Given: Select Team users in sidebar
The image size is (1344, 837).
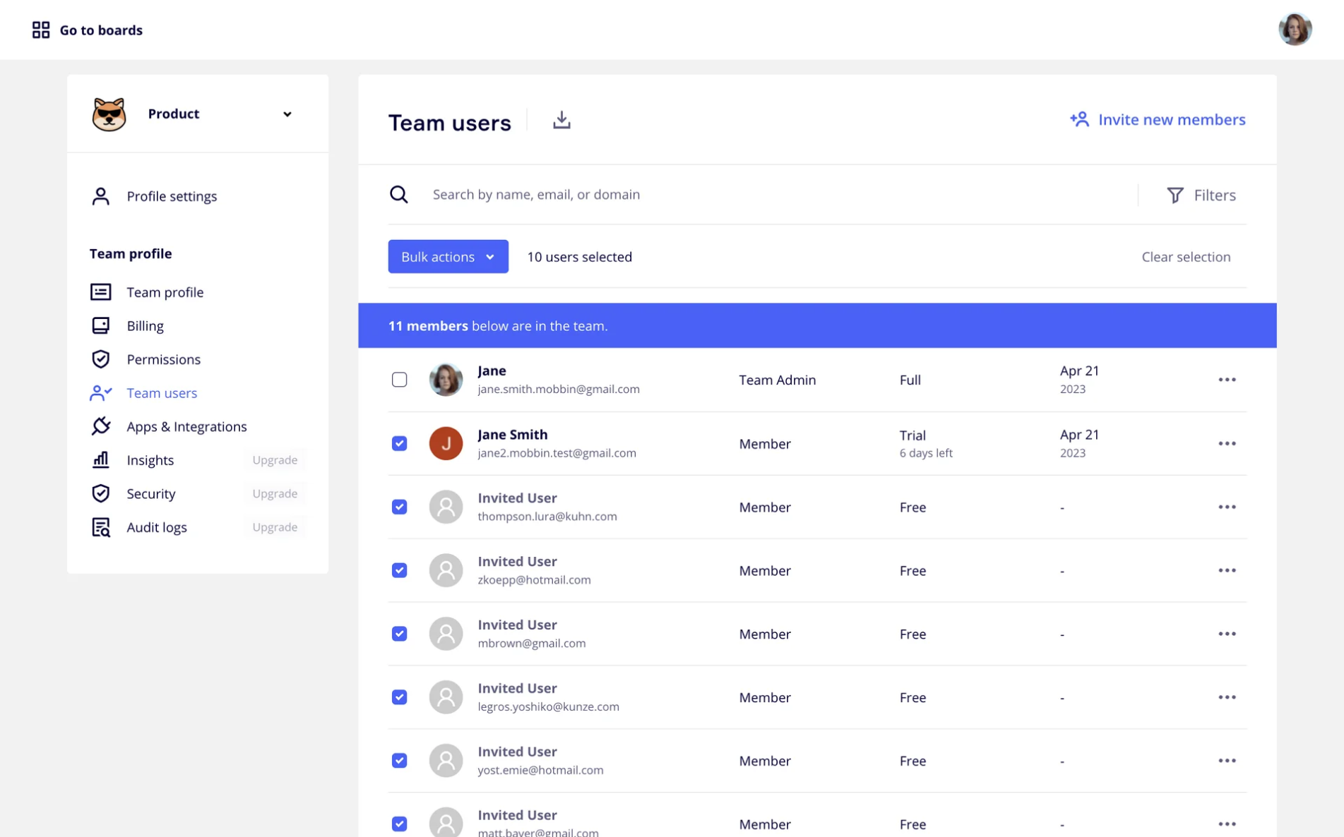Looking at the screenshot, I should [162, 393].
